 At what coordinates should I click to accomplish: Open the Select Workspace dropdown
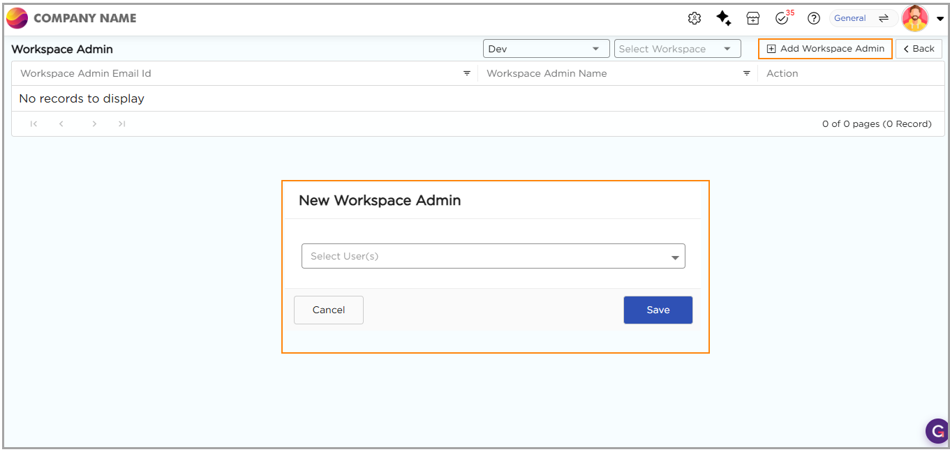676,49
